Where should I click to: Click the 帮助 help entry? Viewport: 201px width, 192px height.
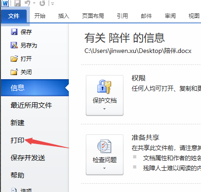(x=17, y=175)
